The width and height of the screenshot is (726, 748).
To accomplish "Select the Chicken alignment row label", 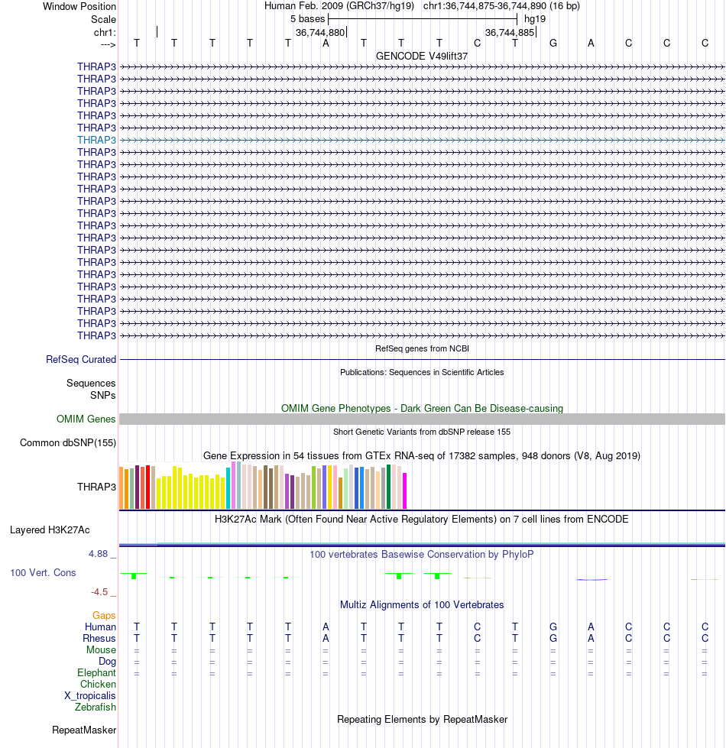I will (x=98, y=684).
